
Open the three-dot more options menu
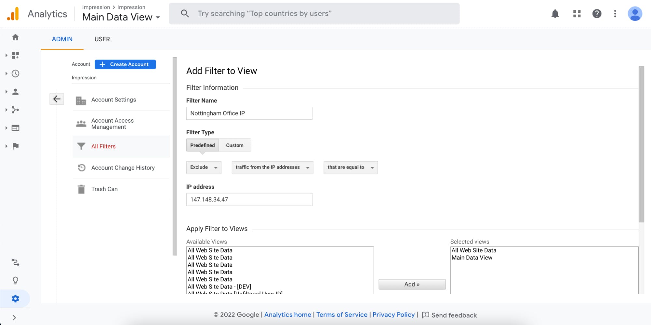coord(615,14)
